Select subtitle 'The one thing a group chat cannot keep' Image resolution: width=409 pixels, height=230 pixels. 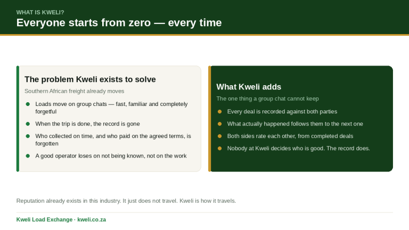(x=268, y=99)
